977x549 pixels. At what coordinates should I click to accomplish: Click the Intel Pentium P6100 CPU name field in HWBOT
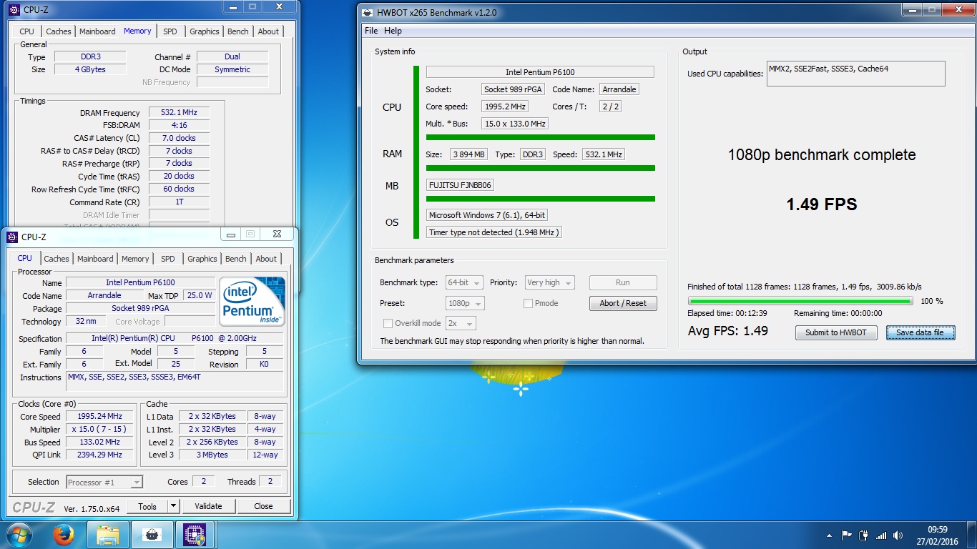tap(540, 72)
